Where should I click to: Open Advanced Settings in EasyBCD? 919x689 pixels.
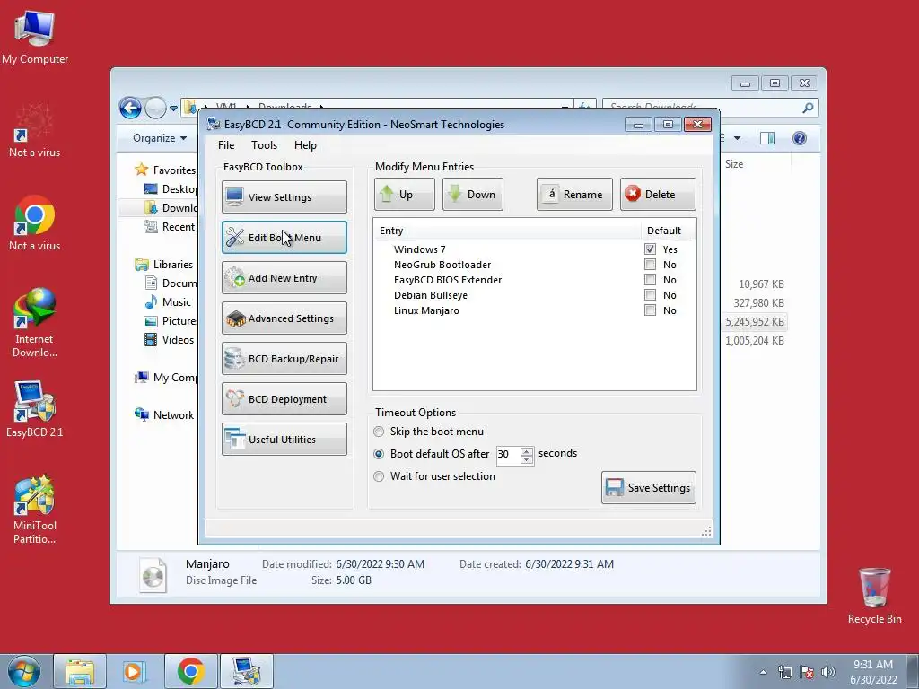click(x=284, y=318)
